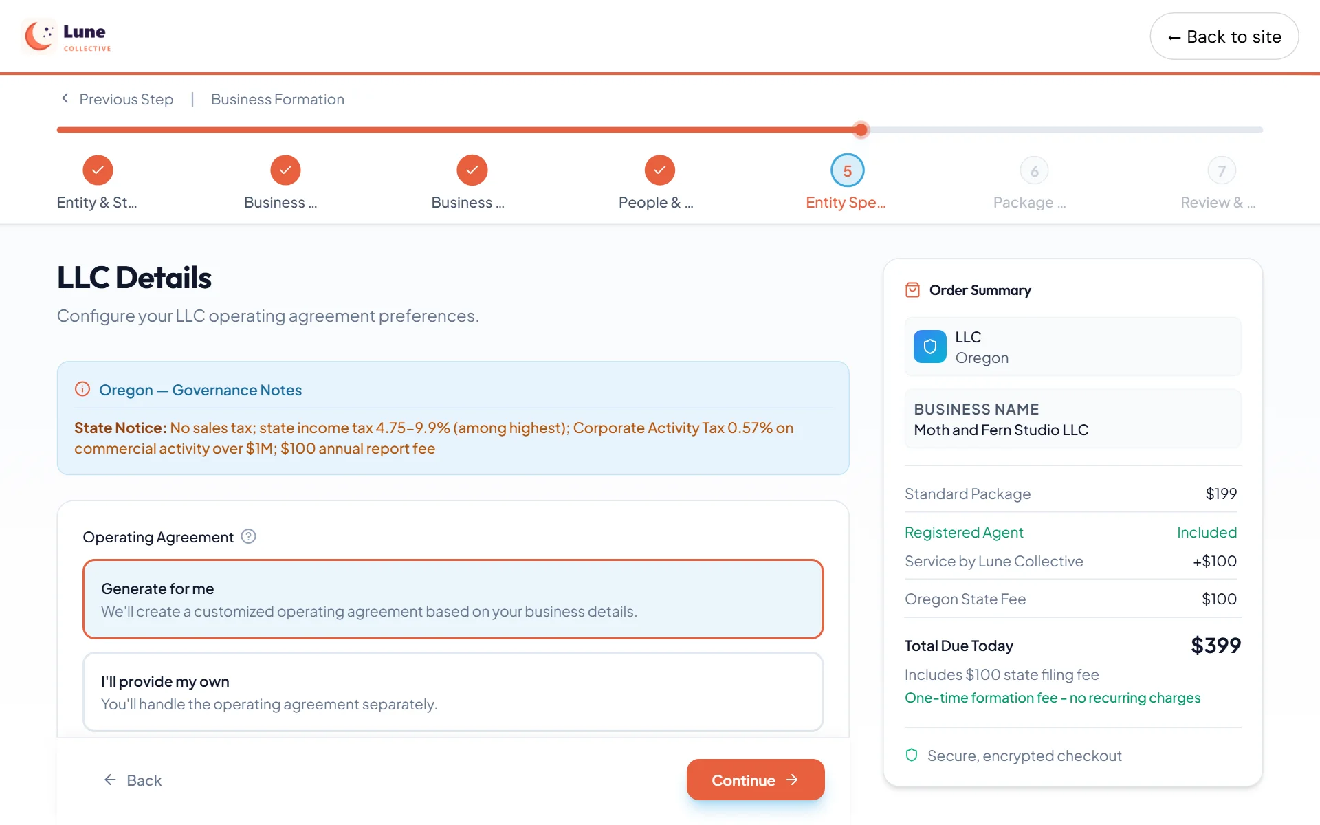Click the Previous Step chevron icon
Screen dimensions: 1320x825
point(65,98)
